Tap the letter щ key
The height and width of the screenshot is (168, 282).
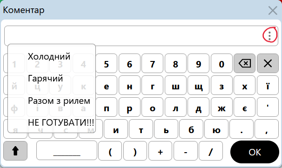tap(198, 85)
